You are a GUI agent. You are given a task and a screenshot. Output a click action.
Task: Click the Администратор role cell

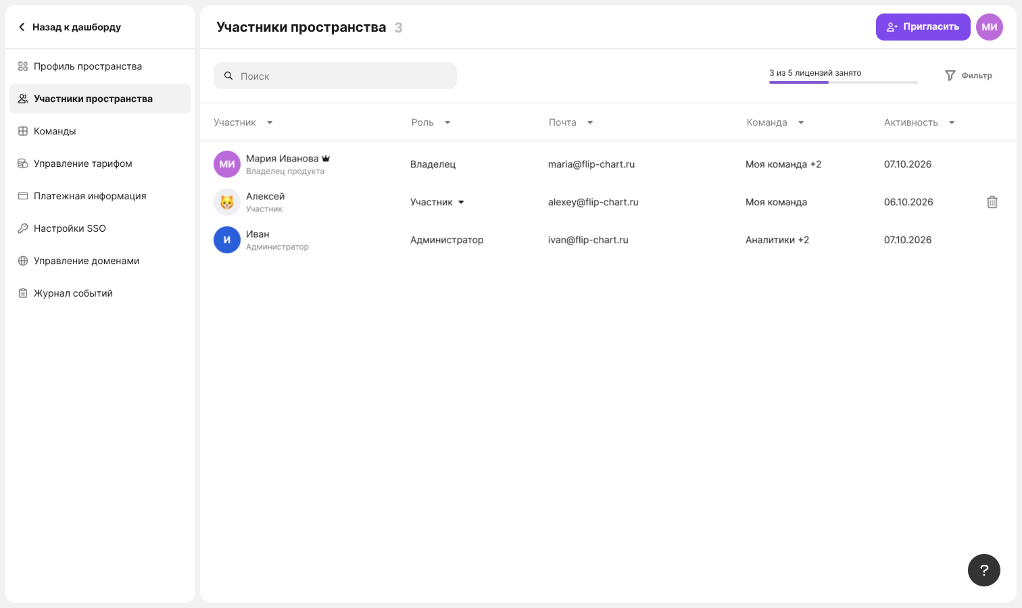tap(447, 240)
